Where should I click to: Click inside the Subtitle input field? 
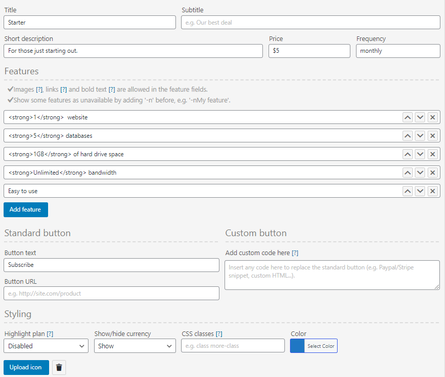pos(310,22)
